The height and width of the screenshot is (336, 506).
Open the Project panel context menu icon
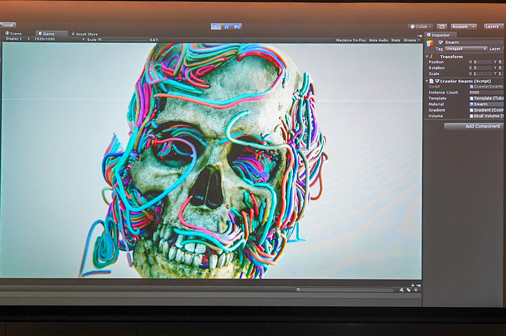[x=419, y=285]
